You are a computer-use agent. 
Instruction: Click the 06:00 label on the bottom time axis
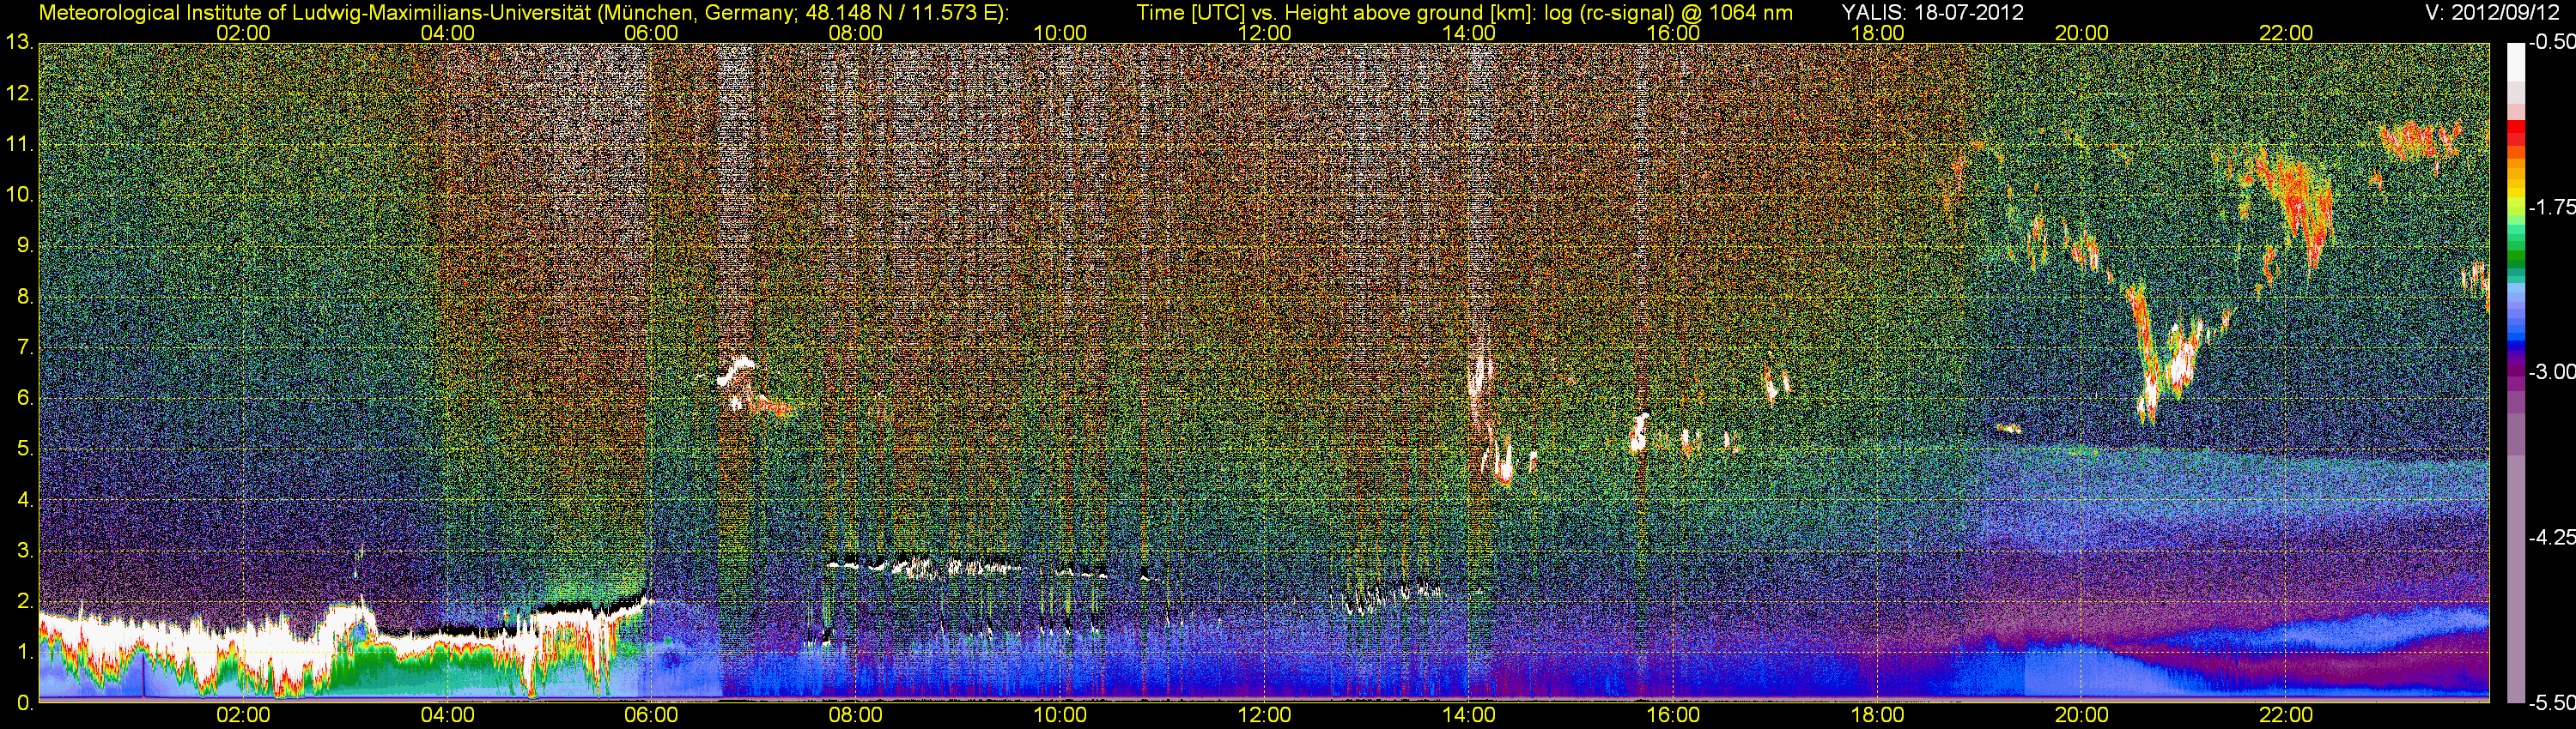(x=651, y=715)
